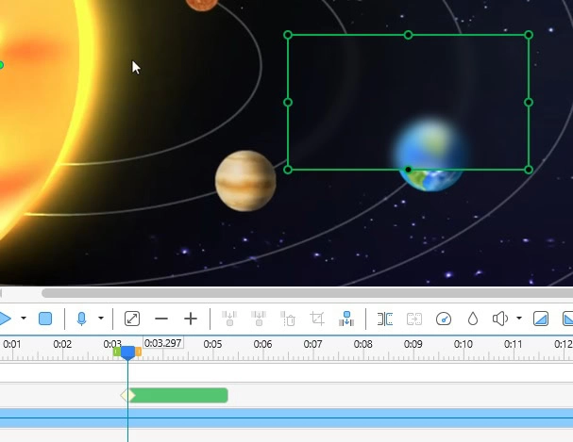This screenshot has width=573, height=442.
Task: Click the left-middle handle of green rectangle
Action: (288, 103)
